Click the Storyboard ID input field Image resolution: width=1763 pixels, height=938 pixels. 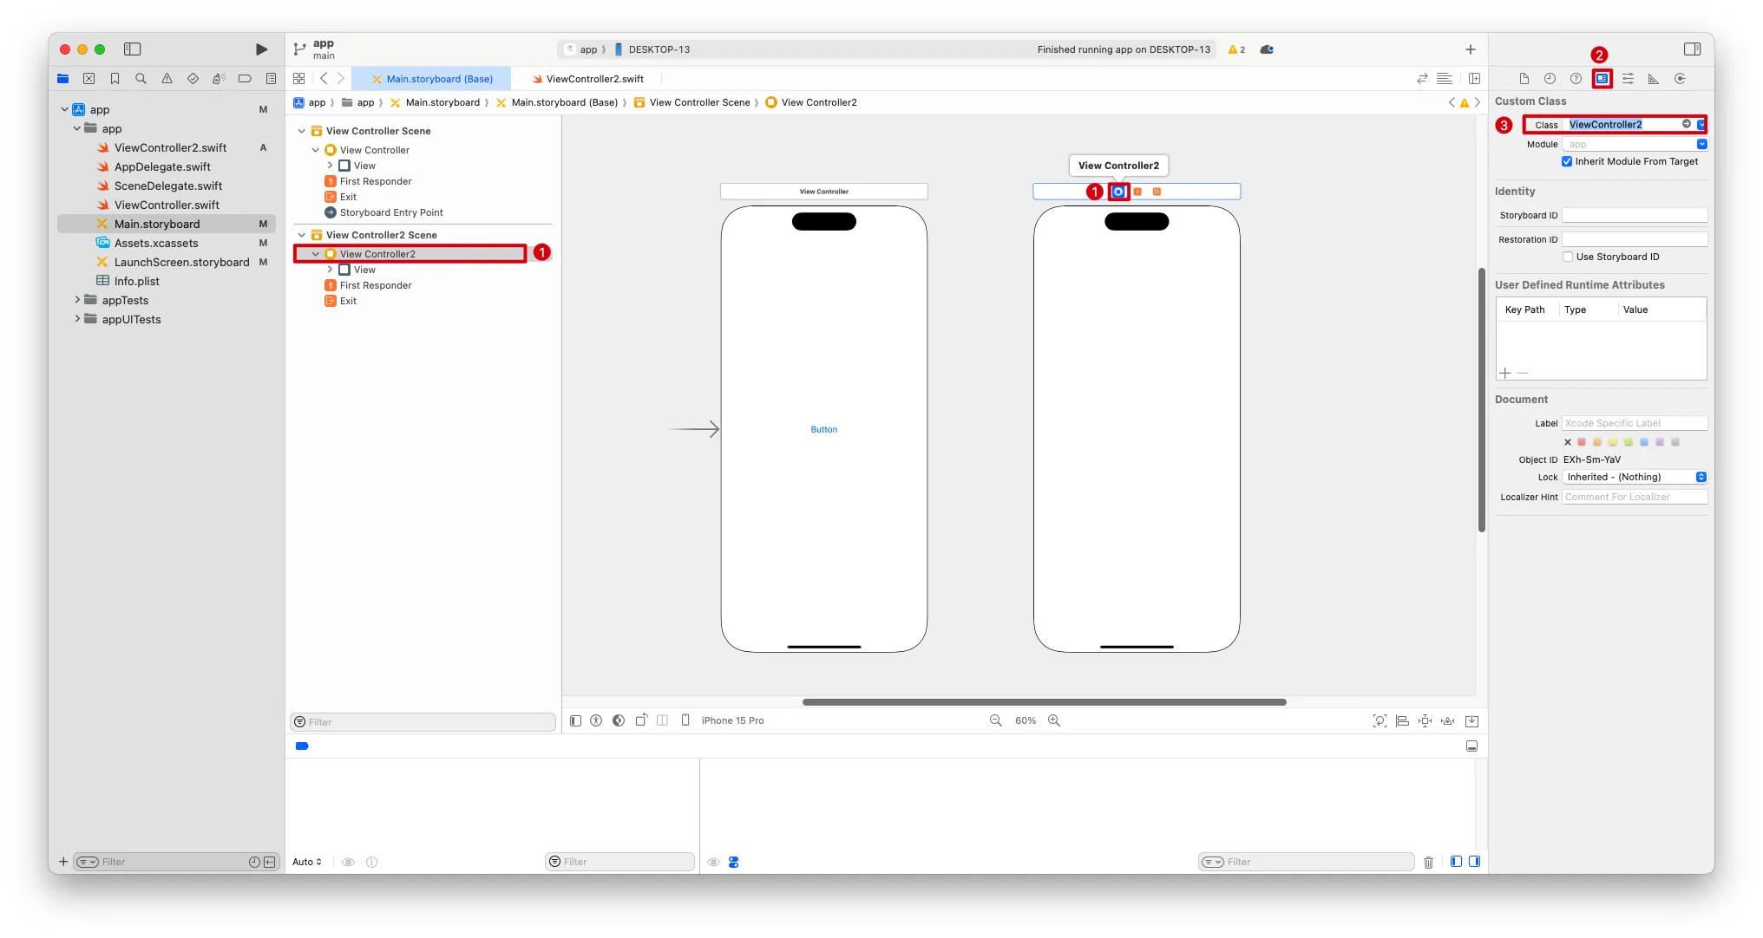[1634, 215]
